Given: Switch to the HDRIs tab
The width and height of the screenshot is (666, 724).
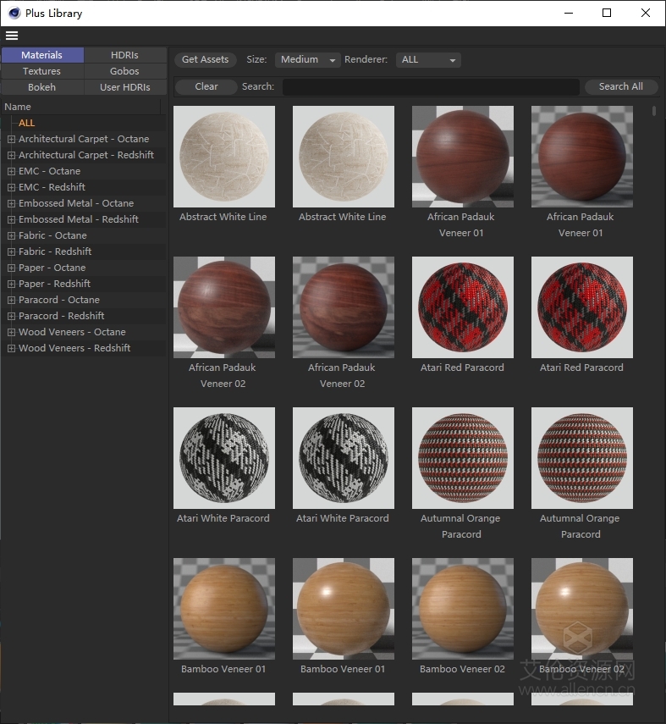Looking at the screenshot, I should point(124,55).
